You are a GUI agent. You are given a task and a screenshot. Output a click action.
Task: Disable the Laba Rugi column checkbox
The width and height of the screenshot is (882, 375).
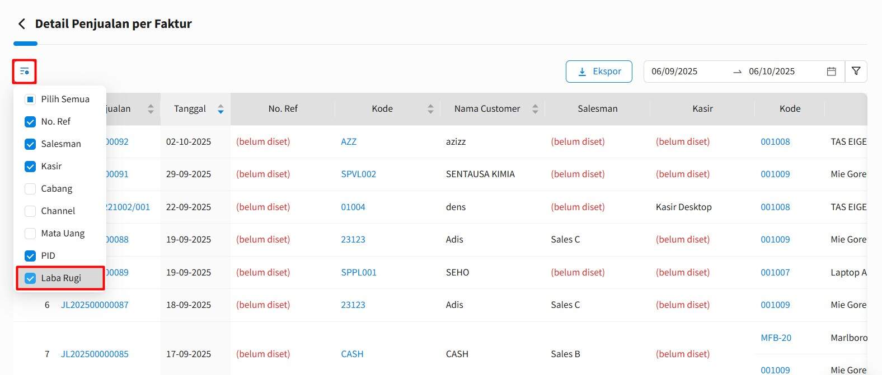click(x=30, y=278)
